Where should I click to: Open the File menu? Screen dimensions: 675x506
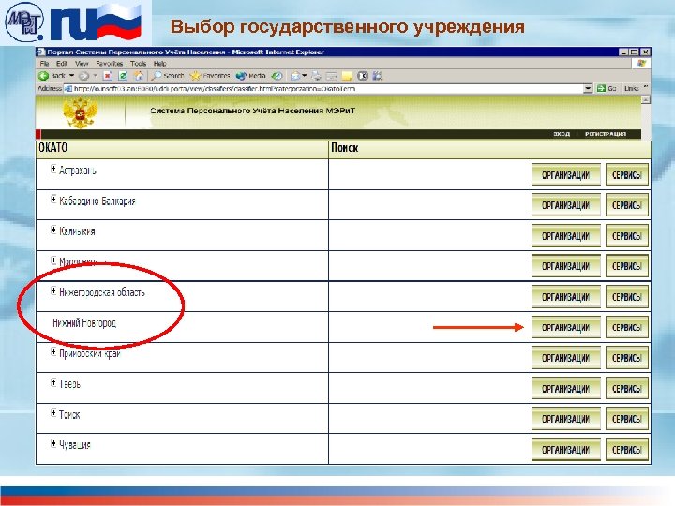click(x=44, y=64)
